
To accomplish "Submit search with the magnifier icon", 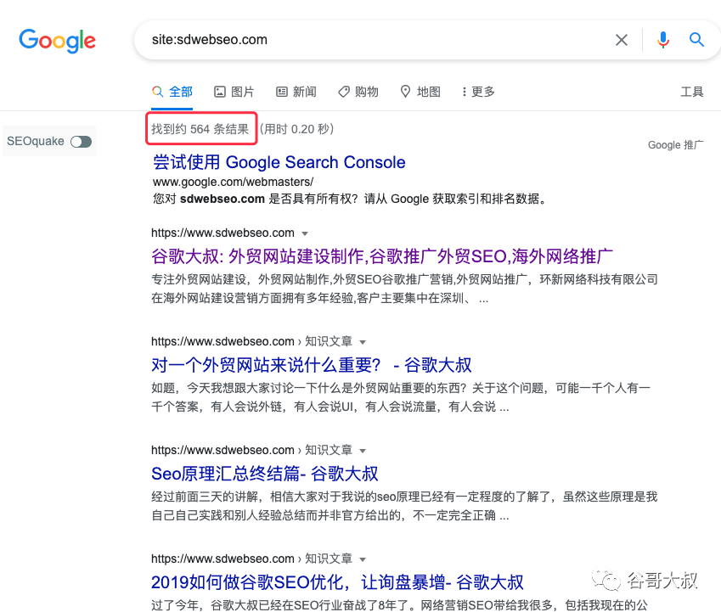I will pyautogui.click(x=696, y=40).
